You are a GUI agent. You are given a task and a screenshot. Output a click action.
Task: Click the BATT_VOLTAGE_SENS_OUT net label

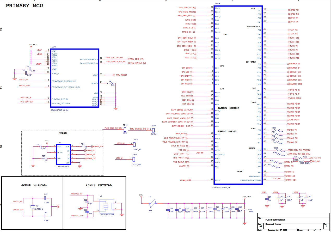(x=178, y=114)
